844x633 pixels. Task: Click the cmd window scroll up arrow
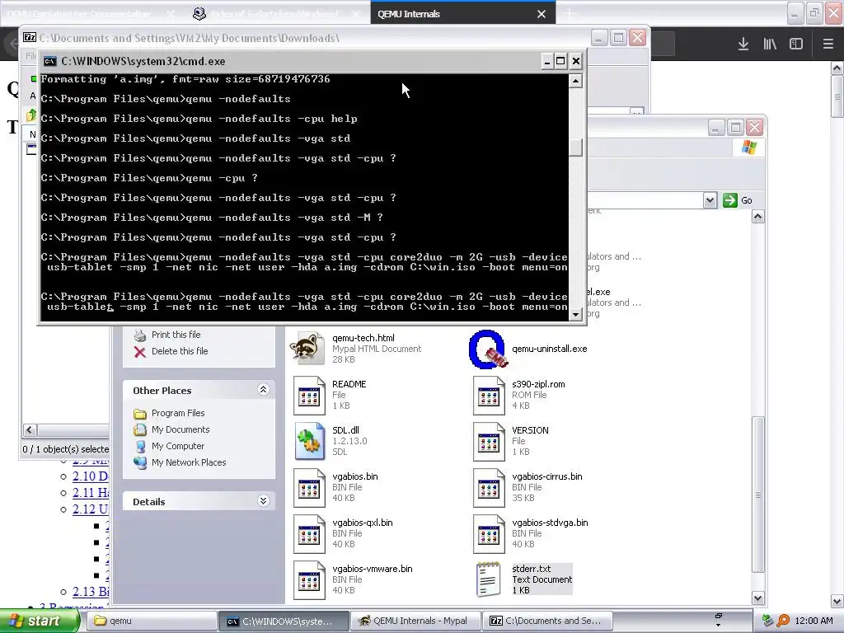[x=575, y=82]
